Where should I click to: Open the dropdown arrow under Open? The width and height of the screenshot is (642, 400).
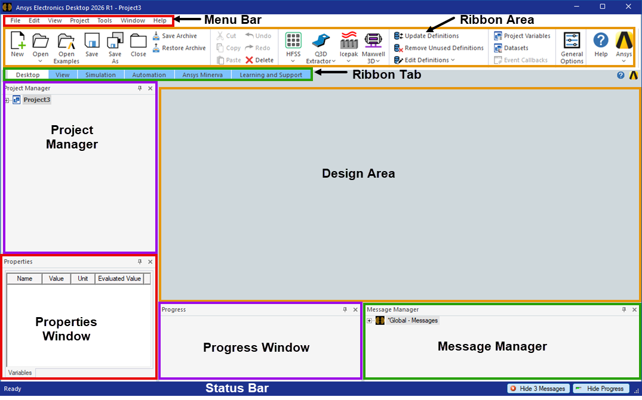click(x=40, y=61)
